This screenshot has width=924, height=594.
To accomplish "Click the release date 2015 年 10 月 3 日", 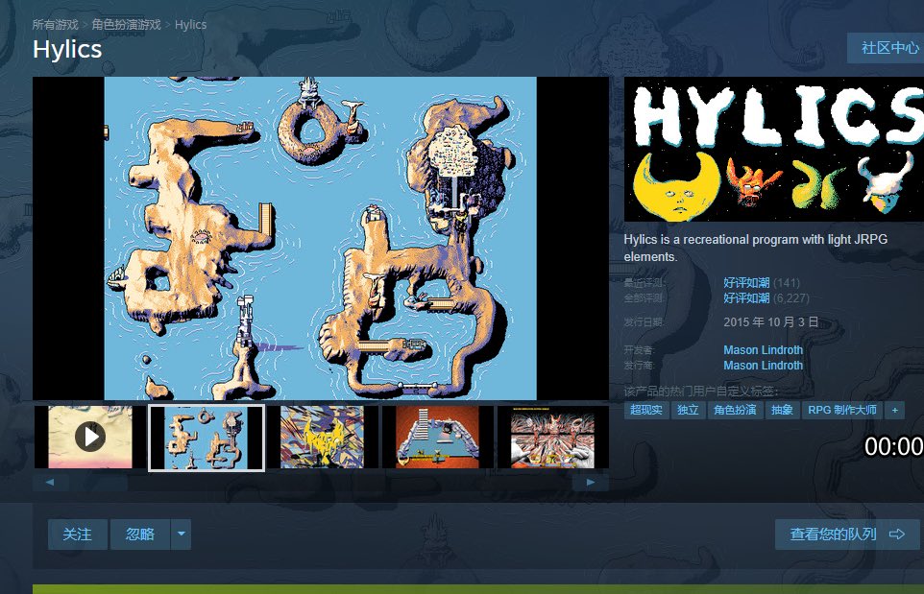I will coord(770,322).
